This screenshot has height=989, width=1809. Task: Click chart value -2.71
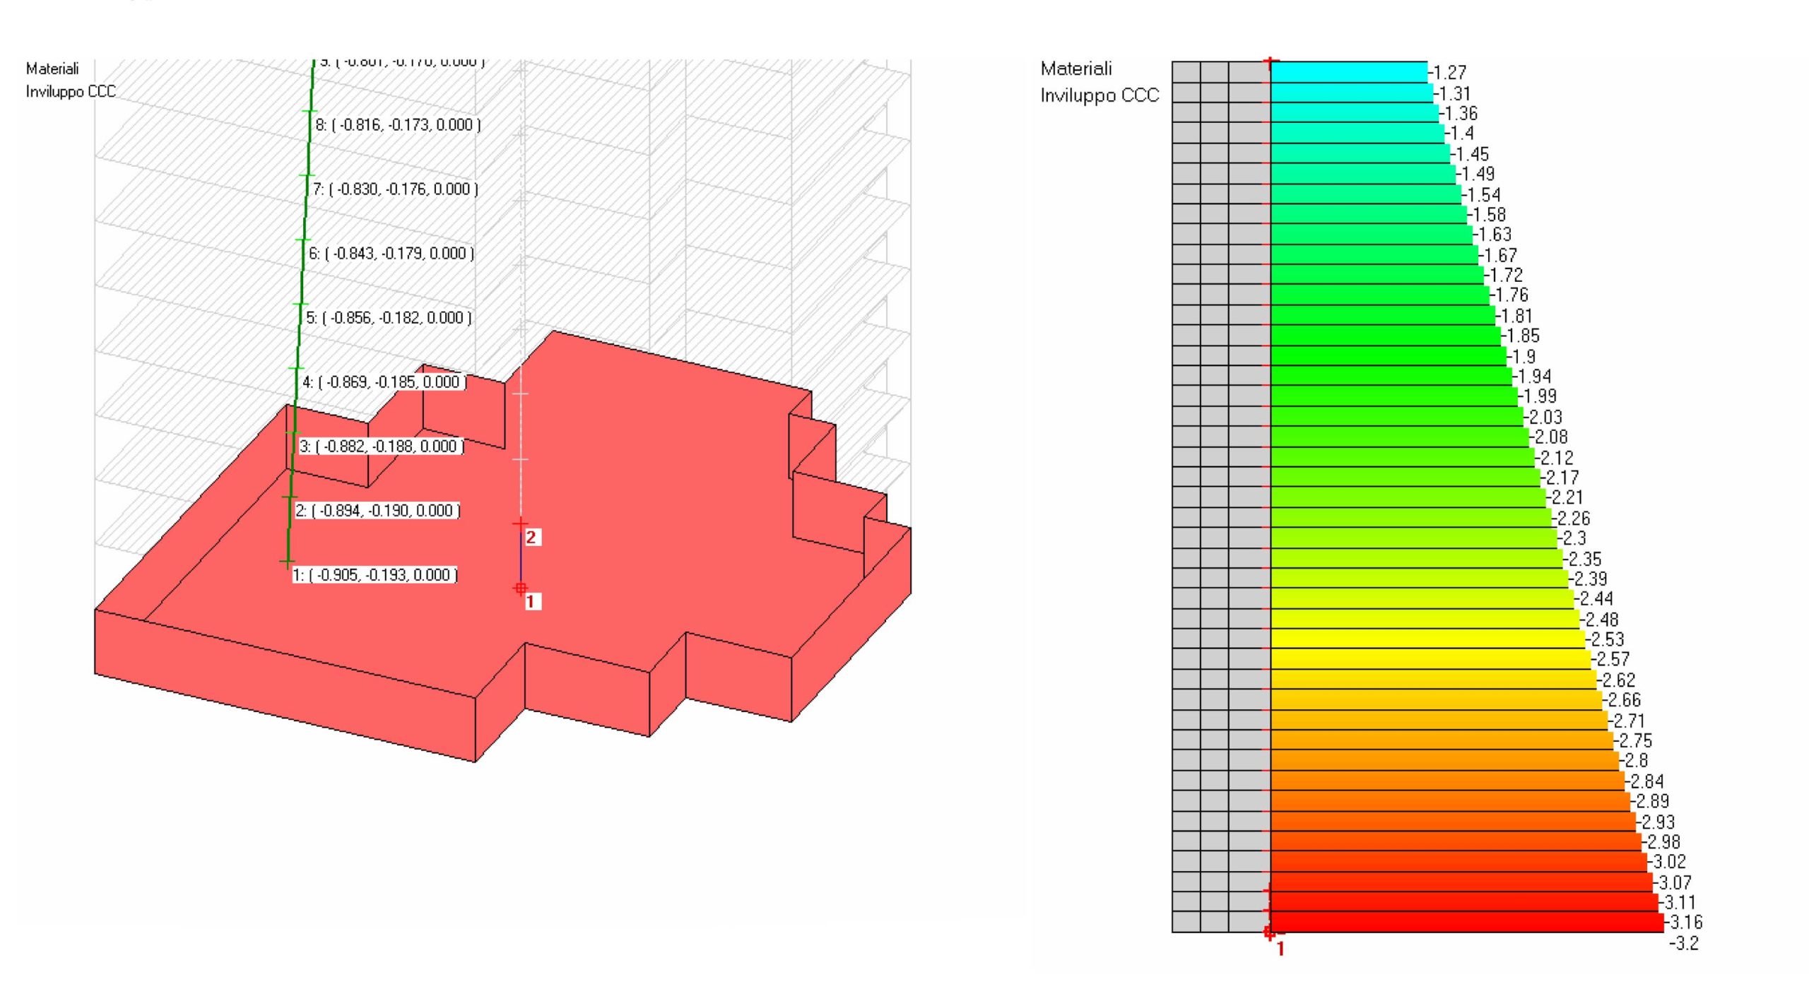[x=1627, y=721]
